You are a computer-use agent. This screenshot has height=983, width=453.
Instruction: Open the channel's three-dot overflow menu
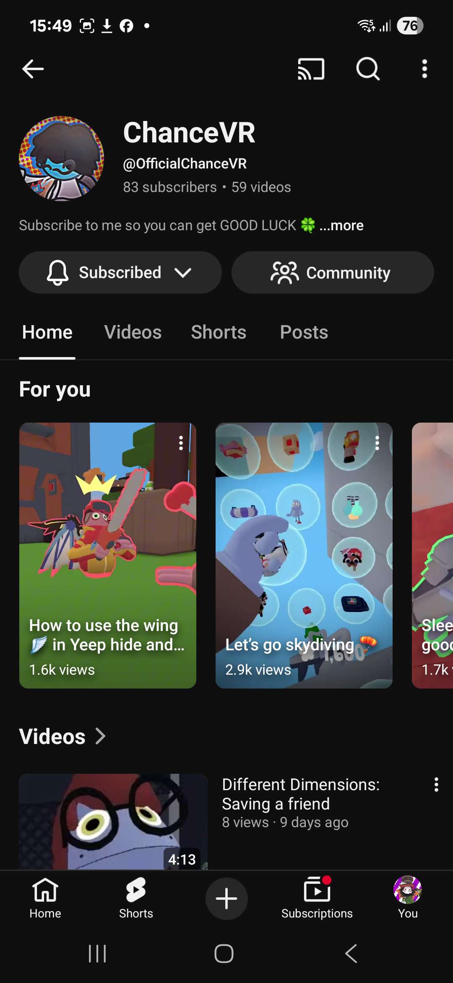point(424,68)
